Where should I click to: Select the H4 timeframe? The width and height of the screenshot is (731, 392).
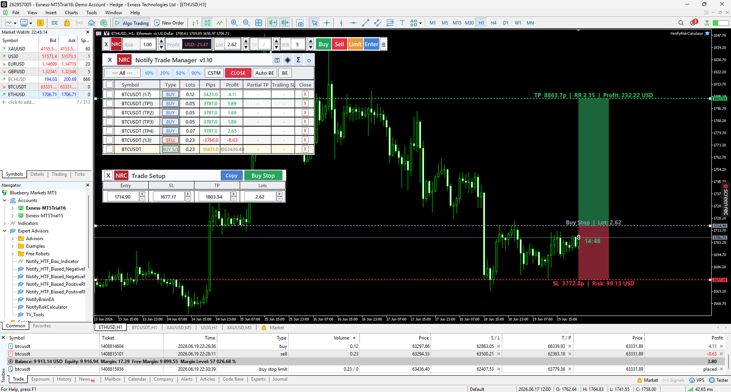tap(493, 23)
